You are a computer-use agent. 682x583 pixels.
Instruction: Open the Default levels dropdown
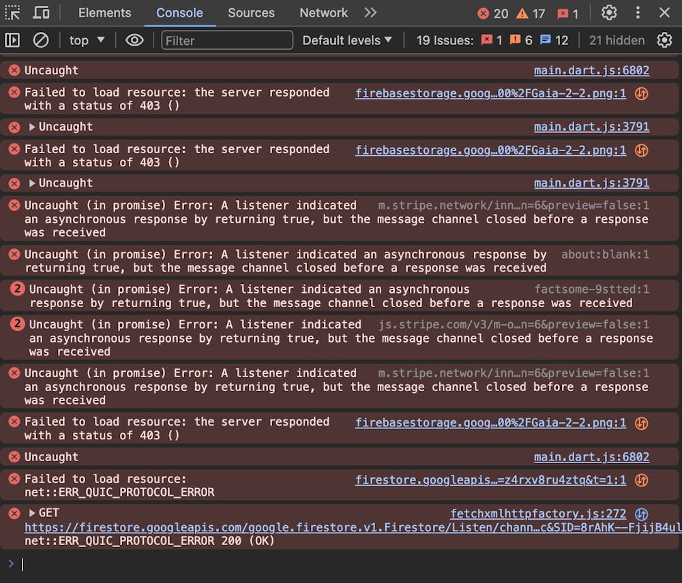click(347, 40)
